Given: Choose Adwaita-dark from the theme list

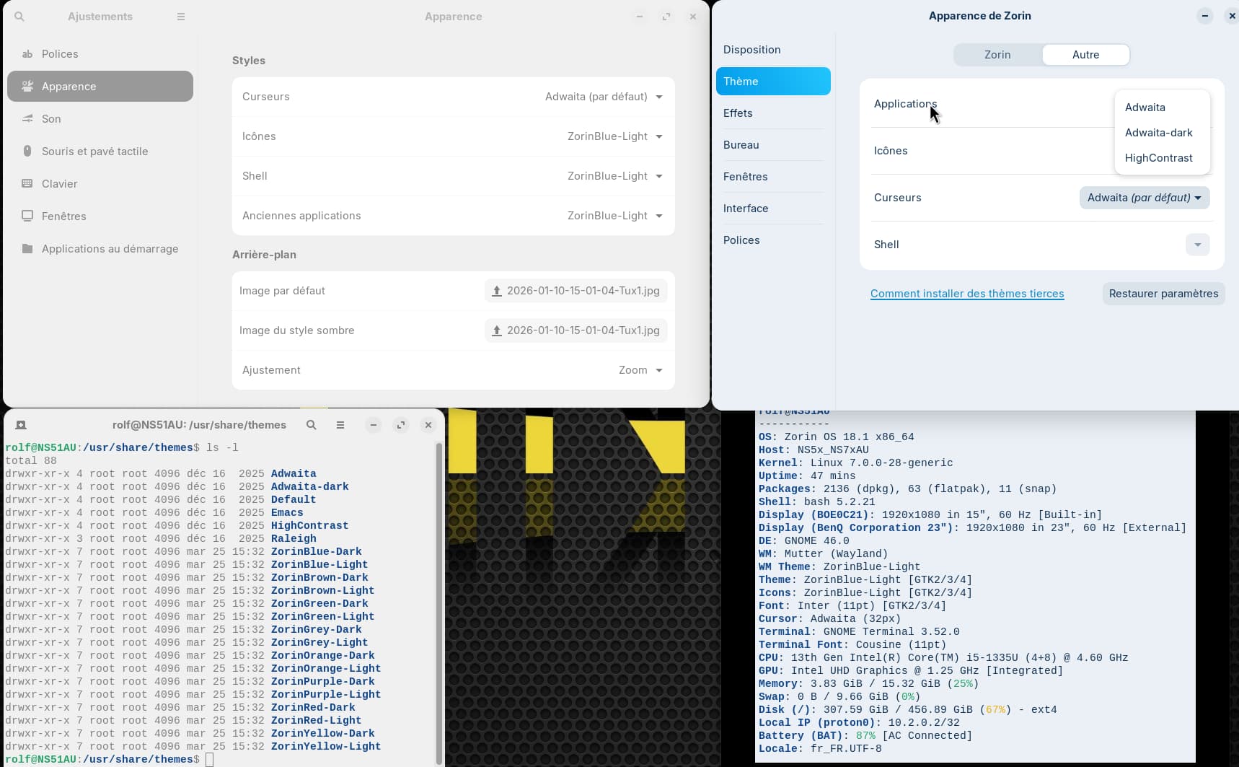Looking at the screenshot, I should (1159, 133).
